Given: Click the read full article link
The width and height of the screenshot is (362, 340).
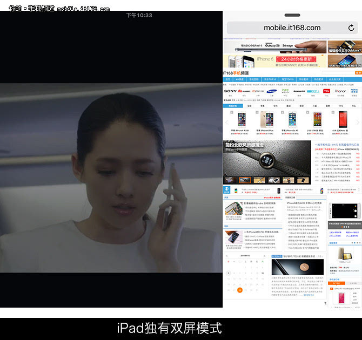Looking at the screenshot, I should coord(309,295).
